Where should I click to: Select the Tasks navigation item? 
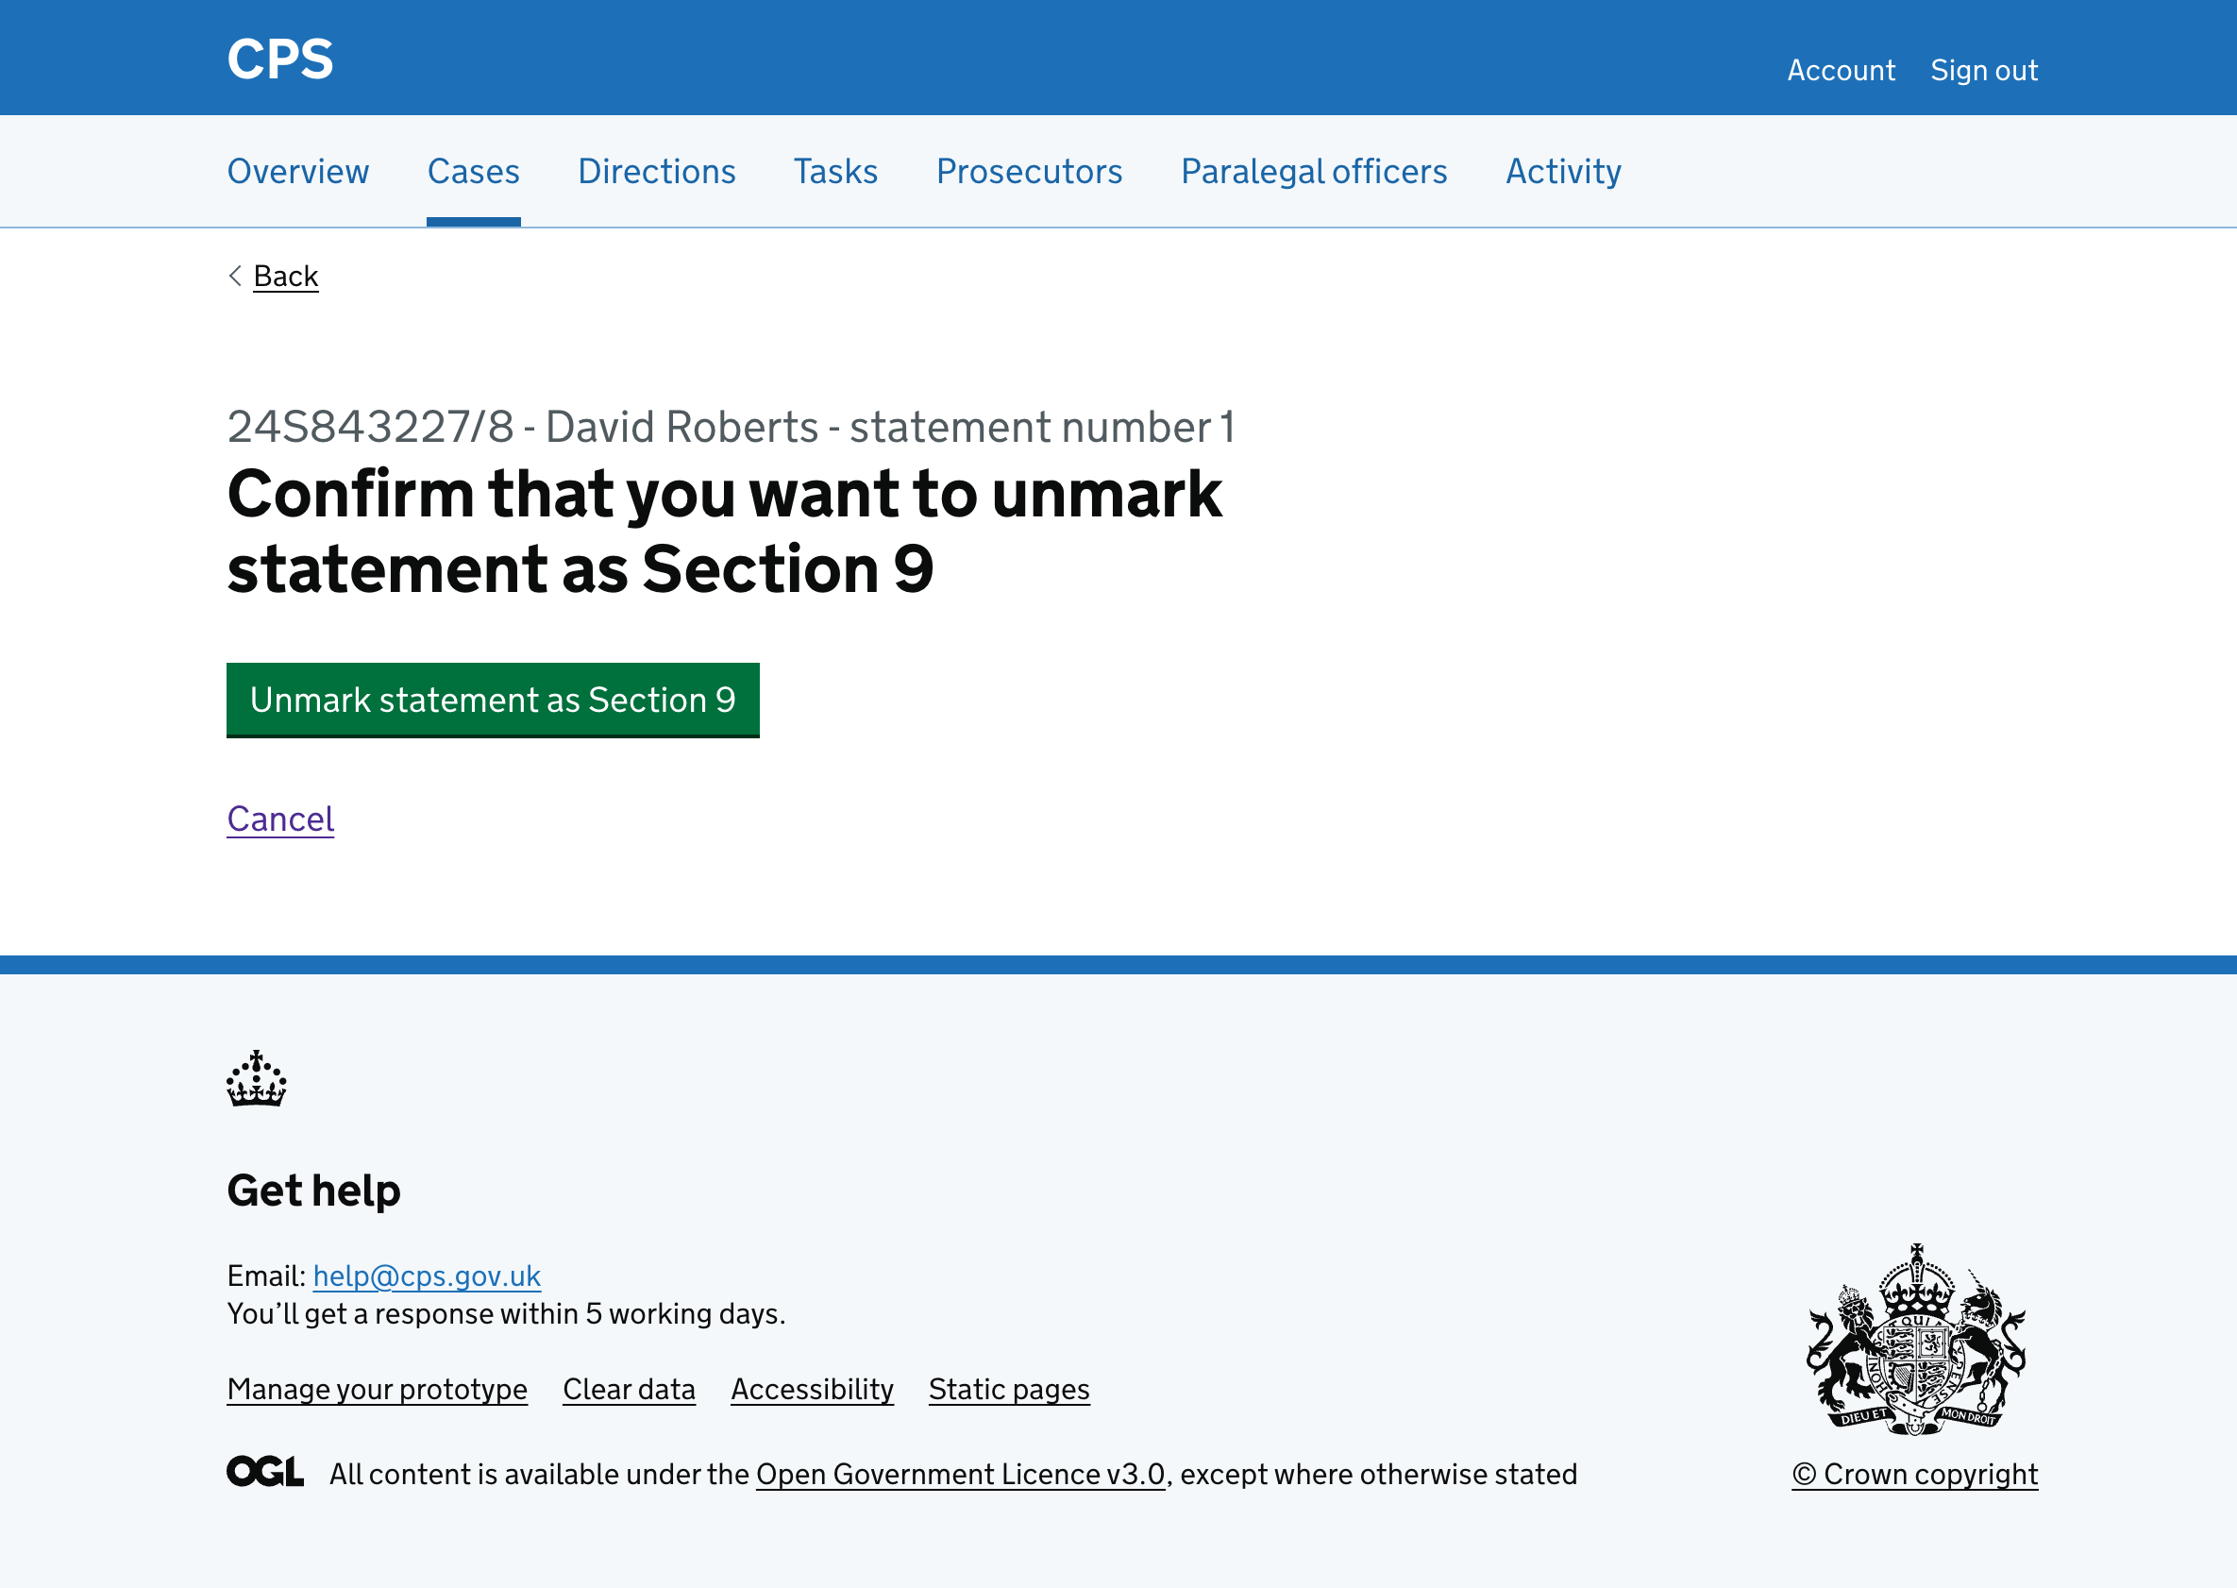tap(835, 171)
